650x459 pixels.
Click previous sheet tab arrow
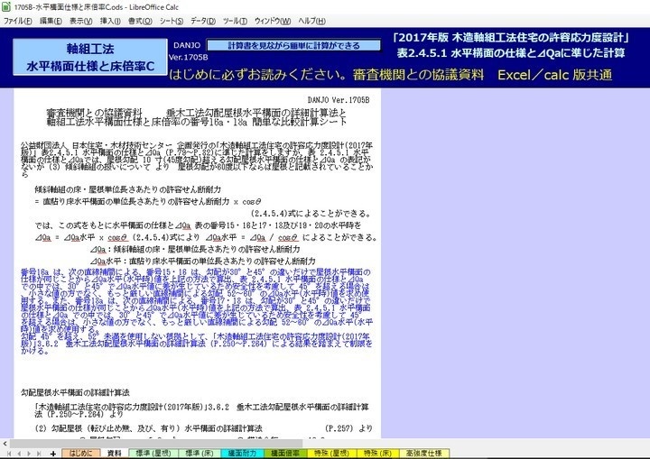coord(19,454)
